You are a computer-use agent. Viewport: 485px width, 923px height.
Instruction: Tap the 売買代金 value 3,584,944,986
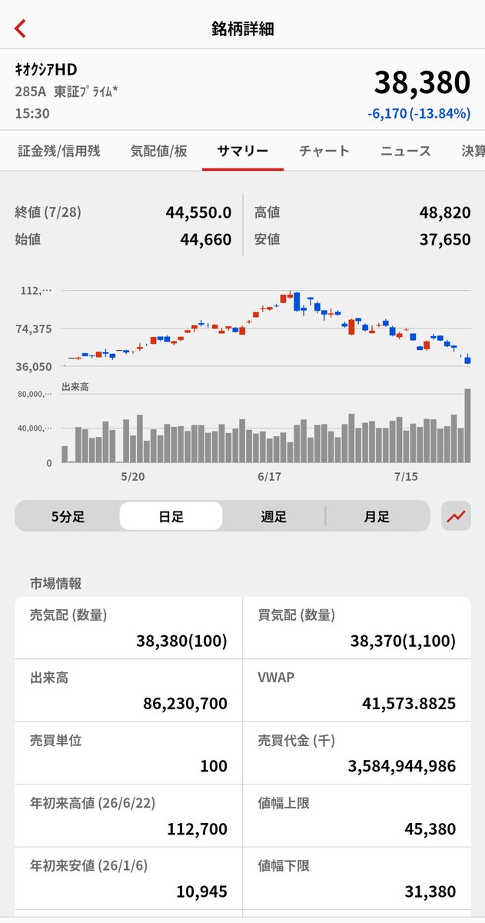pos(404,766)
